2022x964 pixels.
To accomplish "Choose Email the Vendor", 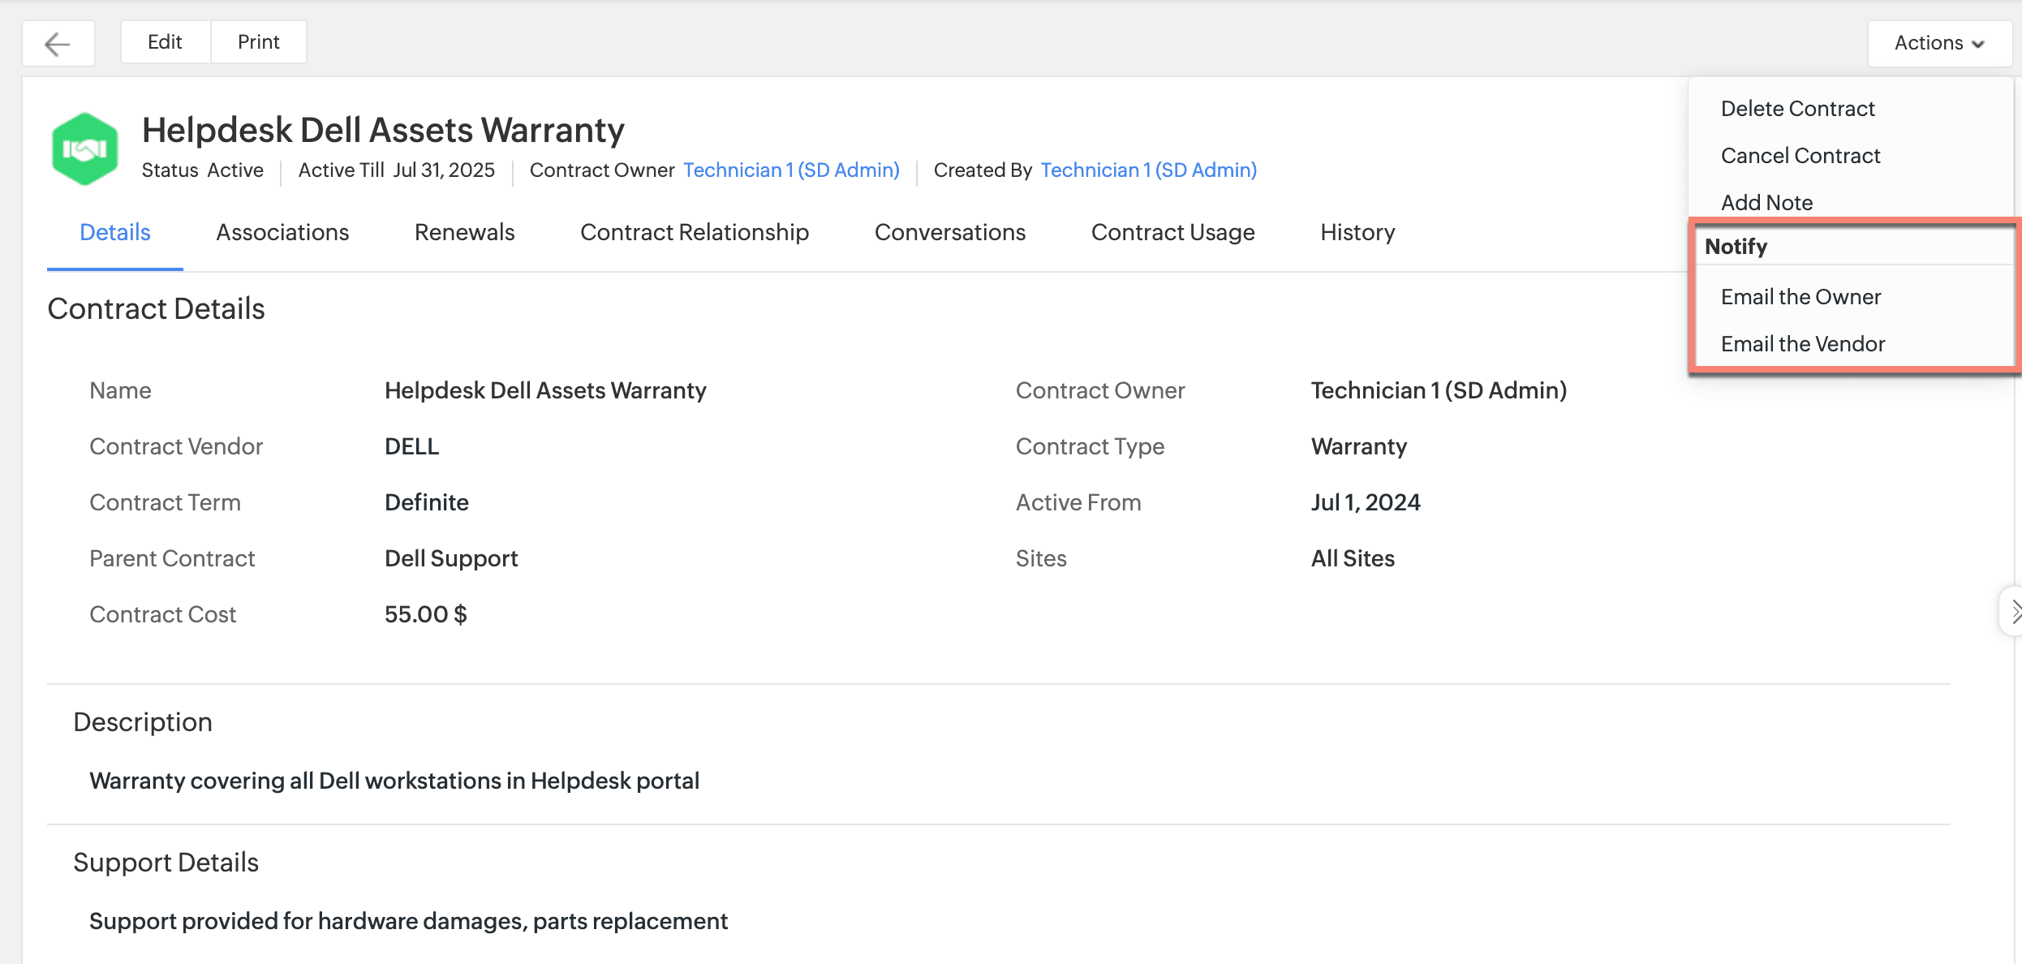I will tap(1802, 344).
